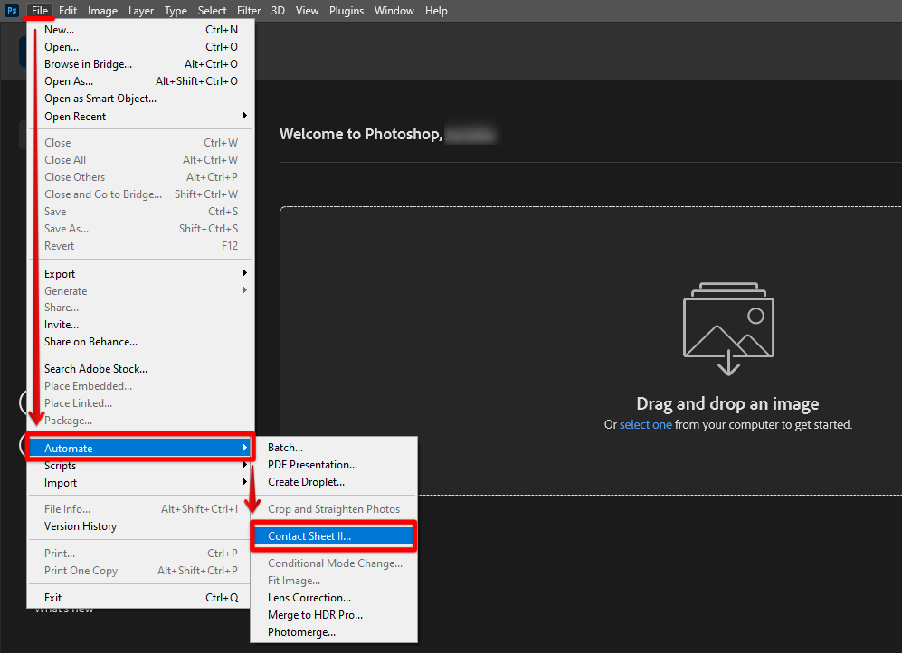Choose PDF Presentation... in submenu

(x=334, y=465)
